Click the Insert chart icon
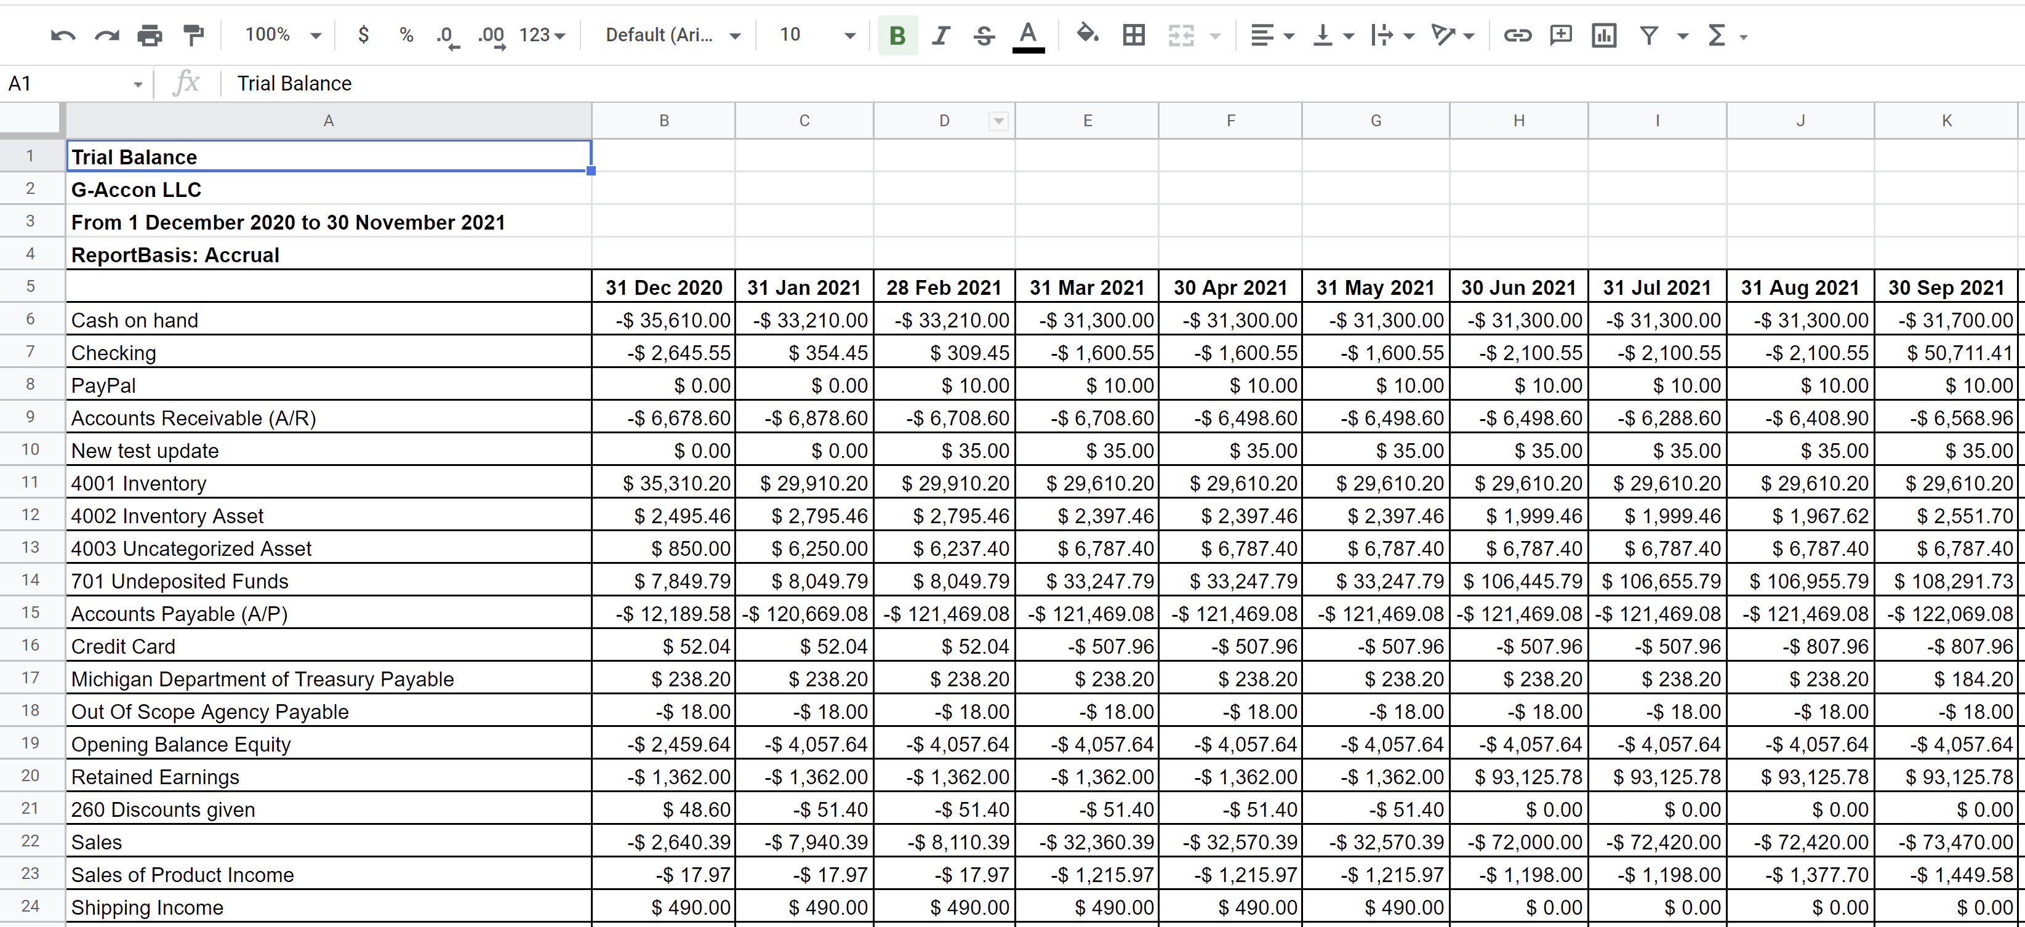The height and width of the screenshot is (927, 2025). (1603, 35)
